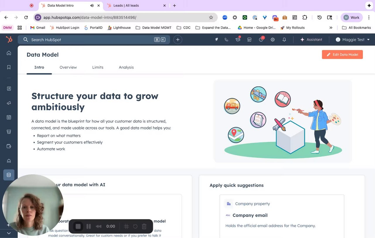The width and height of the screenshot is (375, 238).
Task: Expand the sidebar bottom chevron
Action: click(x=9, y=233)
